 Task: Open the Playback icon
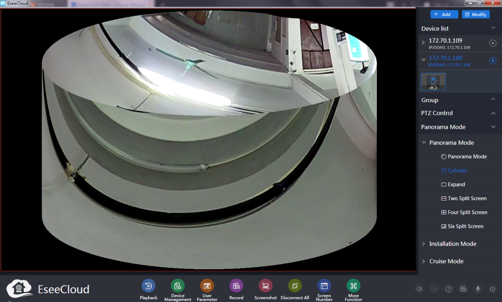[148, 286]
